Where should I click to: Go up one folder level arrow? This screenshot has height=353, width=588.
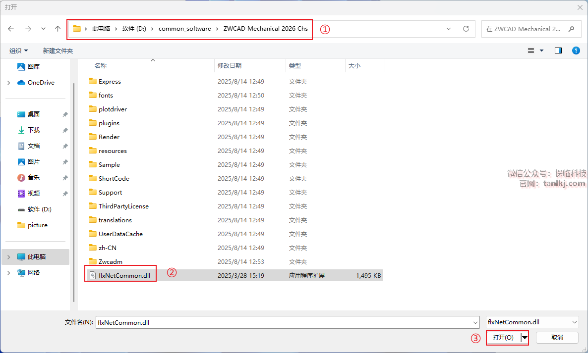[58, 29]
